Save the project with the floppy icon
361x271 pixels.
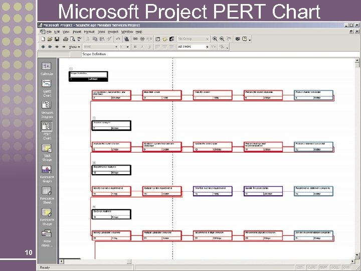[57, 39]
